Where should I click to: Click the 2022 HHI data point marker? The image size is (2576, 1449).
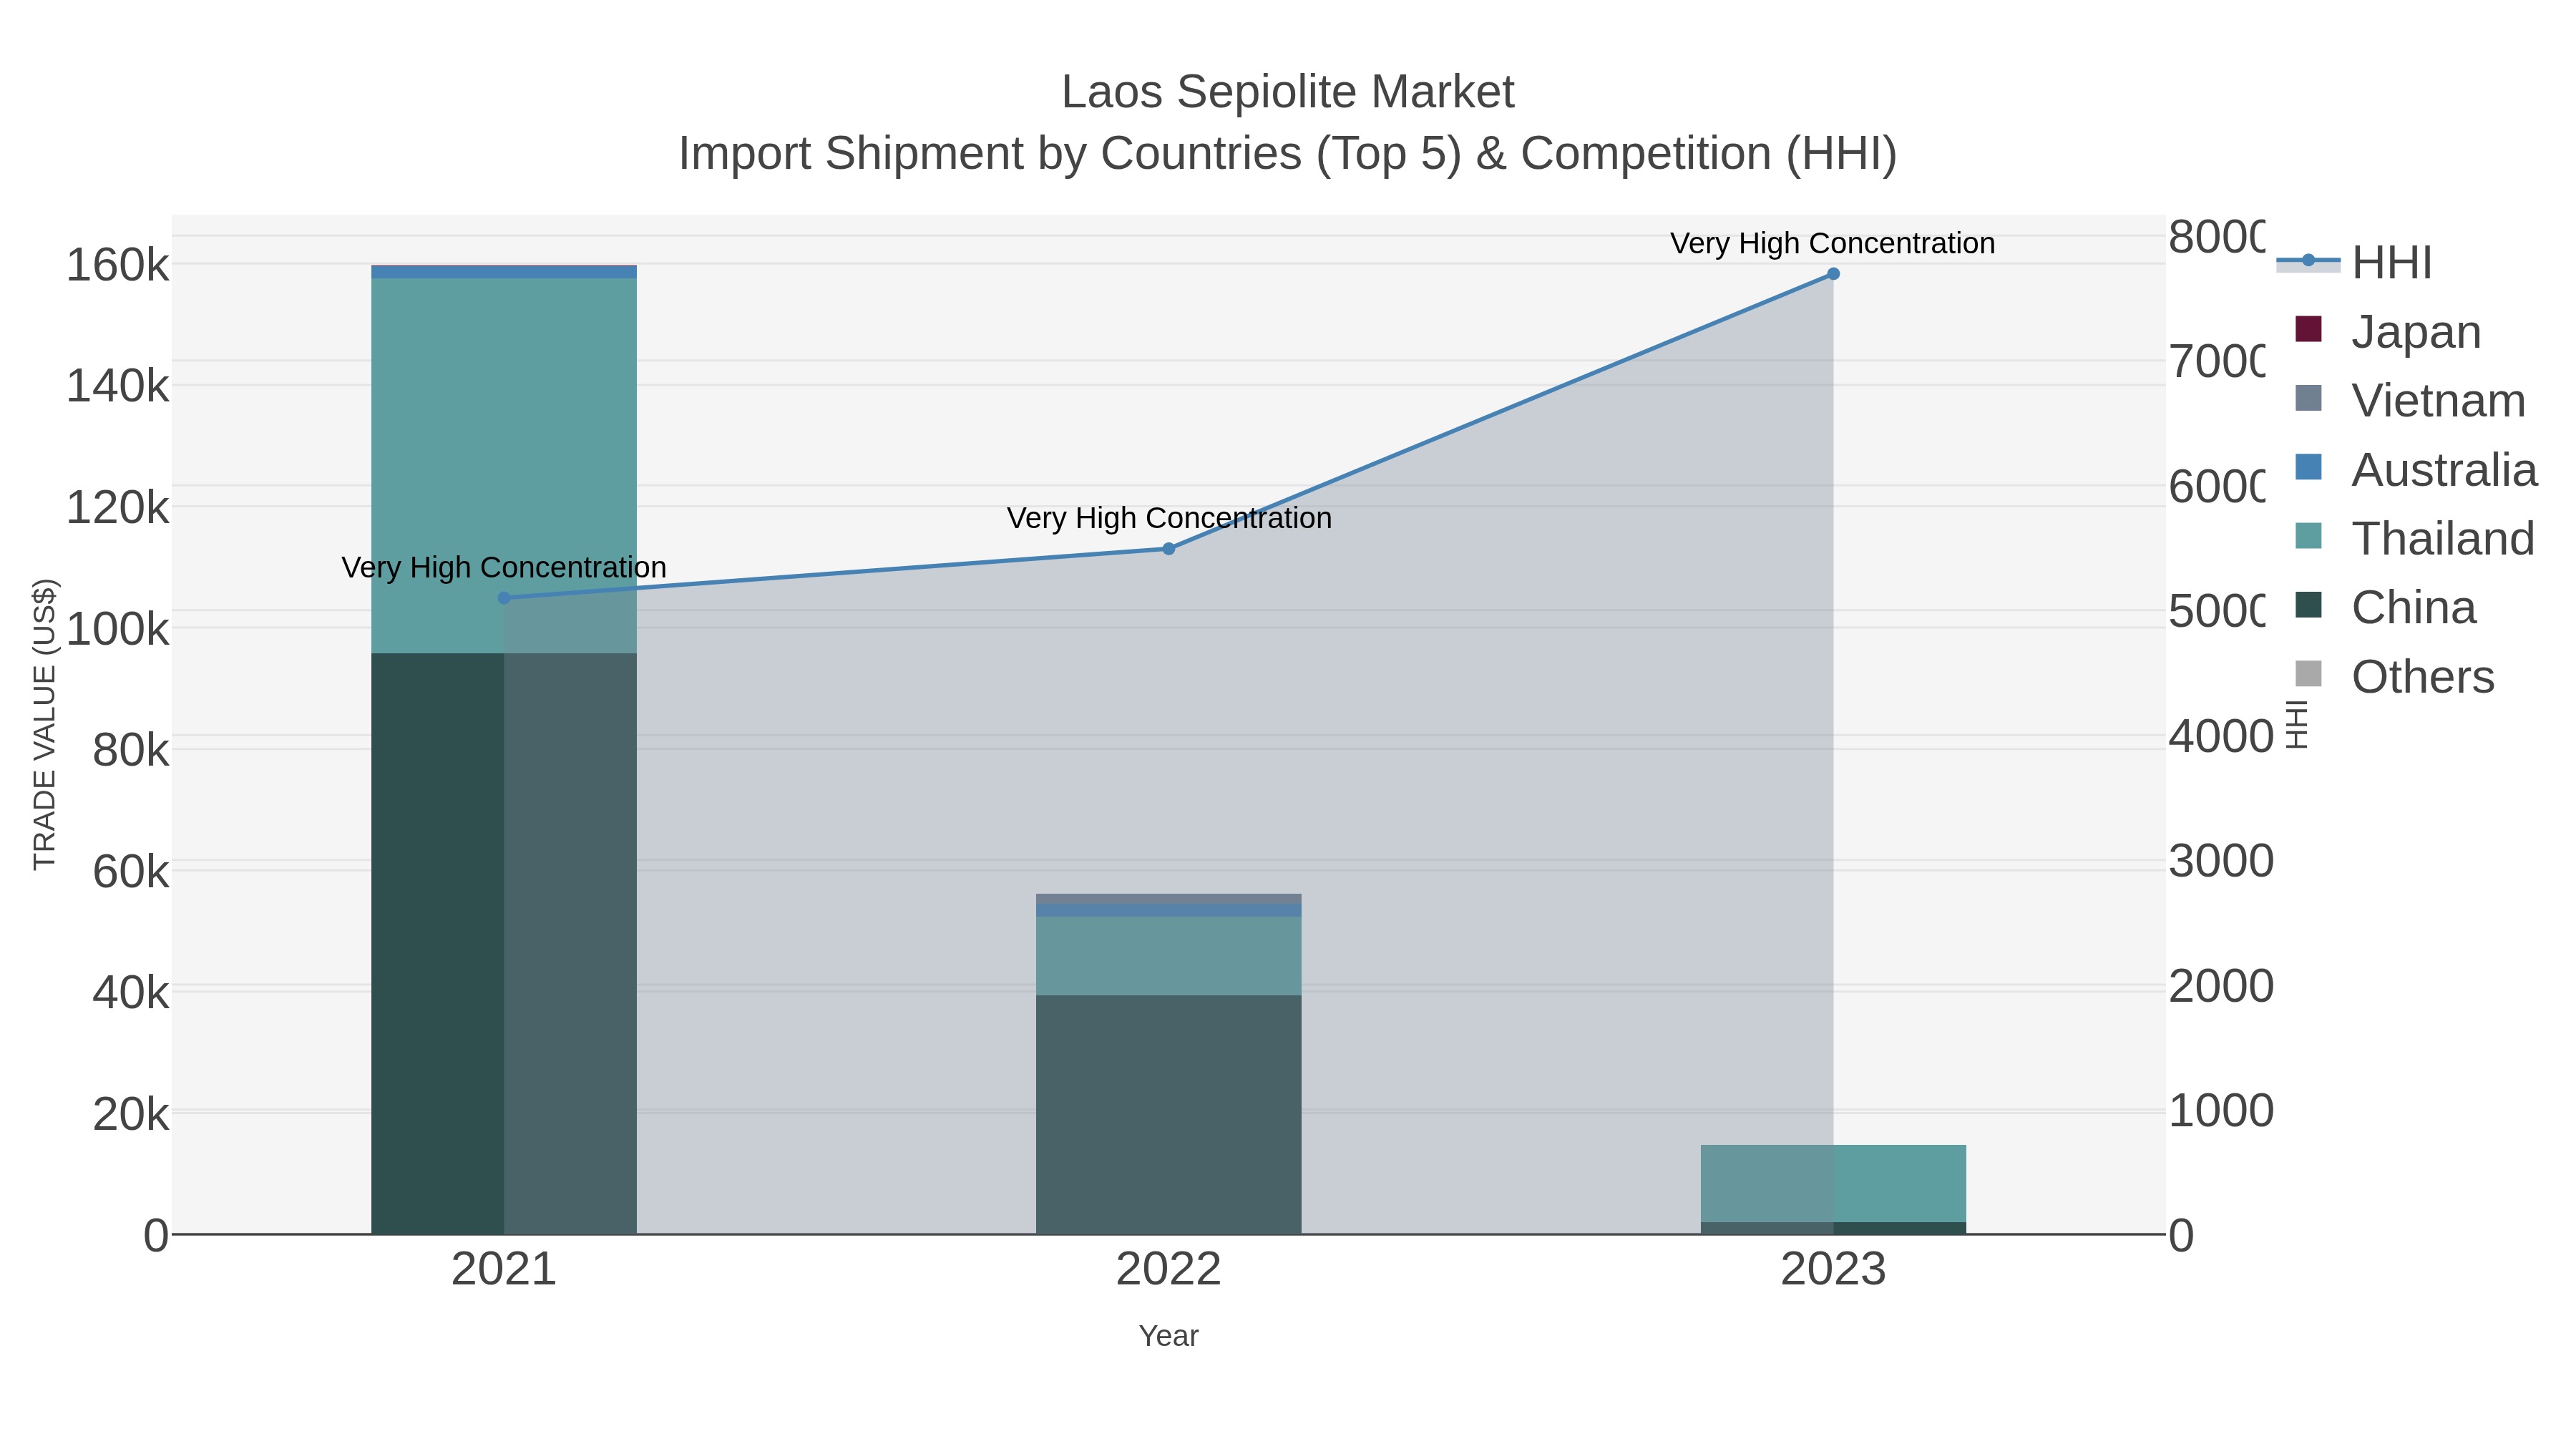[1168, 549]
